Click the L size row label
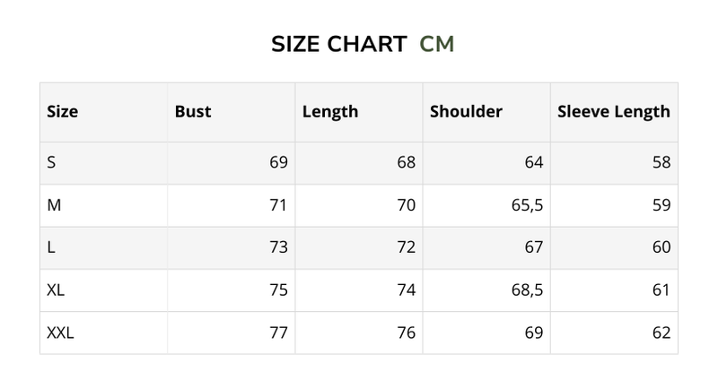 click(51, 247)
